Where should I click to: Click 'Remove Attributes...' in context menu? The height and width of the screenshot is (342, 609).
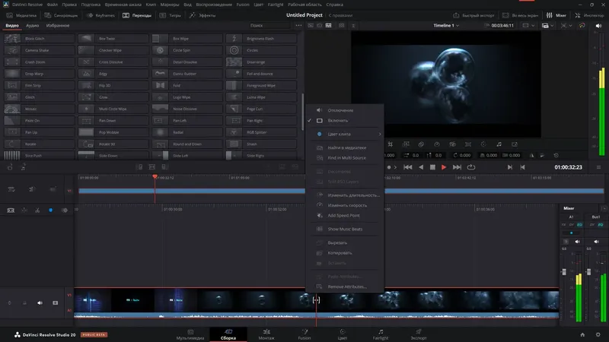(346, 287)
